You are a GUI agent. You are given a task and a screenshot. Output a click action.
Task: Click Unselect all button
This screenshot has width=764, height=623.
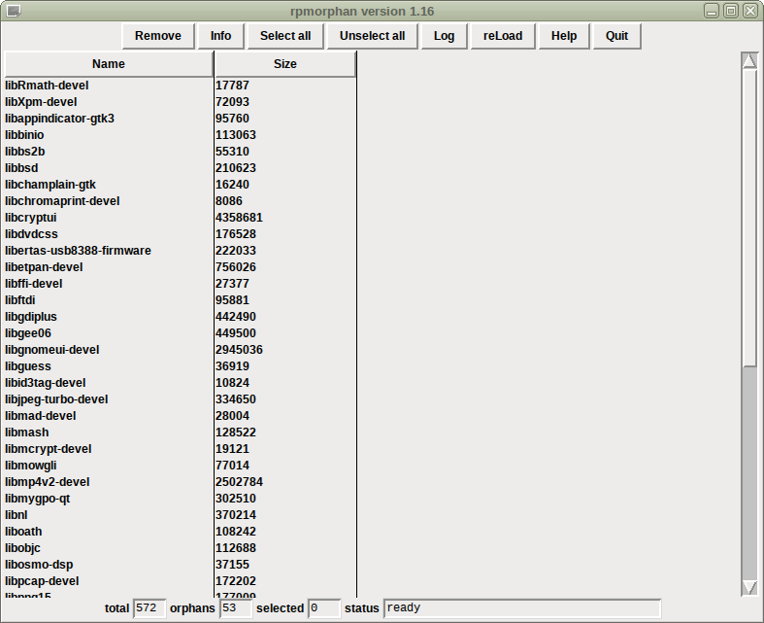tap(372, 36)
